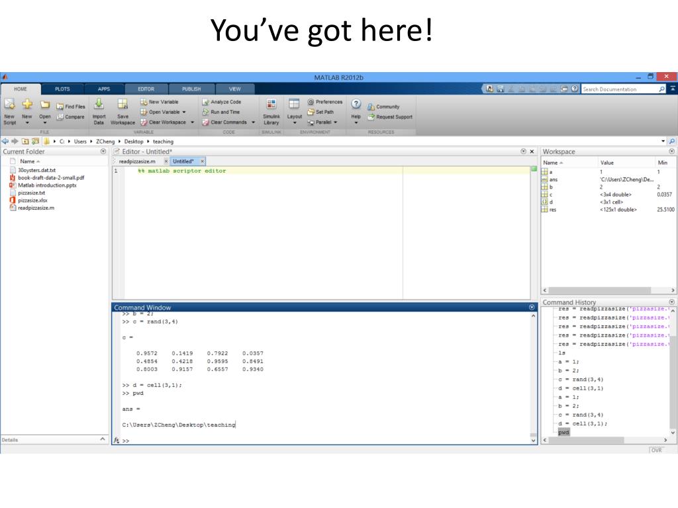Sort Workspace by Value column header
Screen dimensions: 678x508
click(606, 163)
